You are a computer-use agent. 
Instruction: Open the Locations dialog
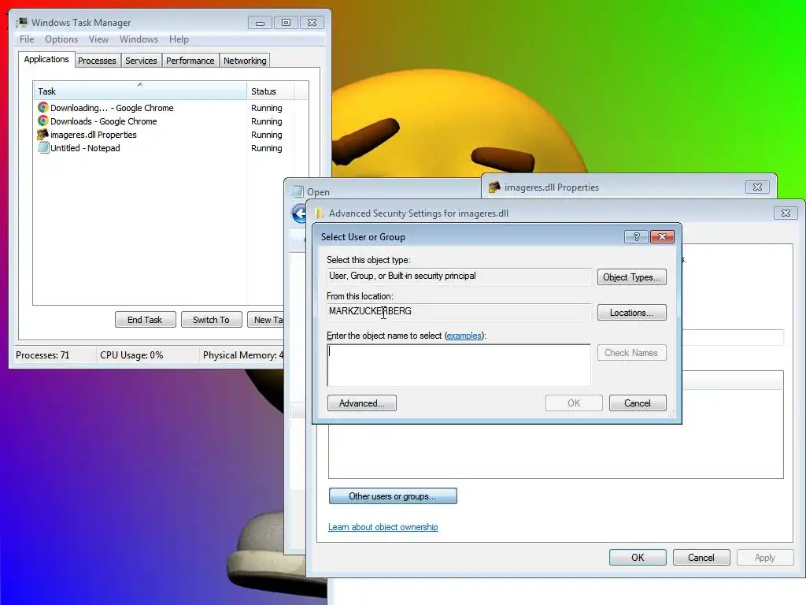[x=632, y=313]
